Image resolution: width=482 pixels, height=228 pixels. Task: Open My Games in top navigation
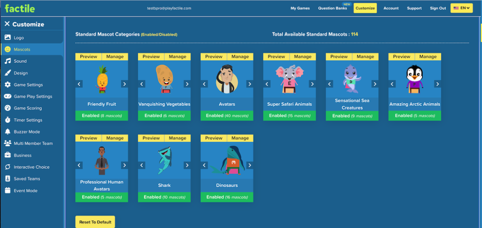click(300, 8)
